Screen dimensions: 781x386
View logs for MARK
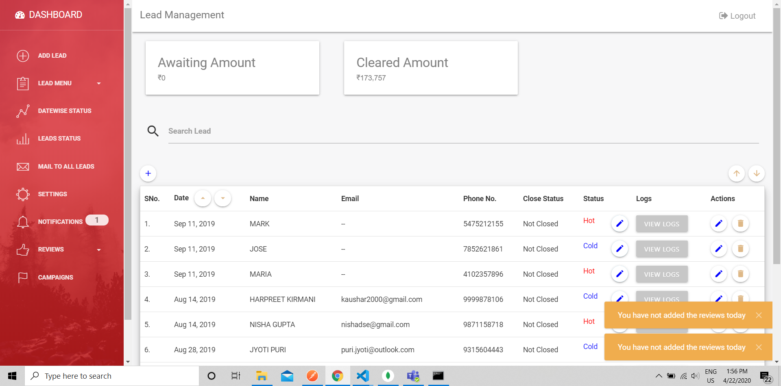662,224
